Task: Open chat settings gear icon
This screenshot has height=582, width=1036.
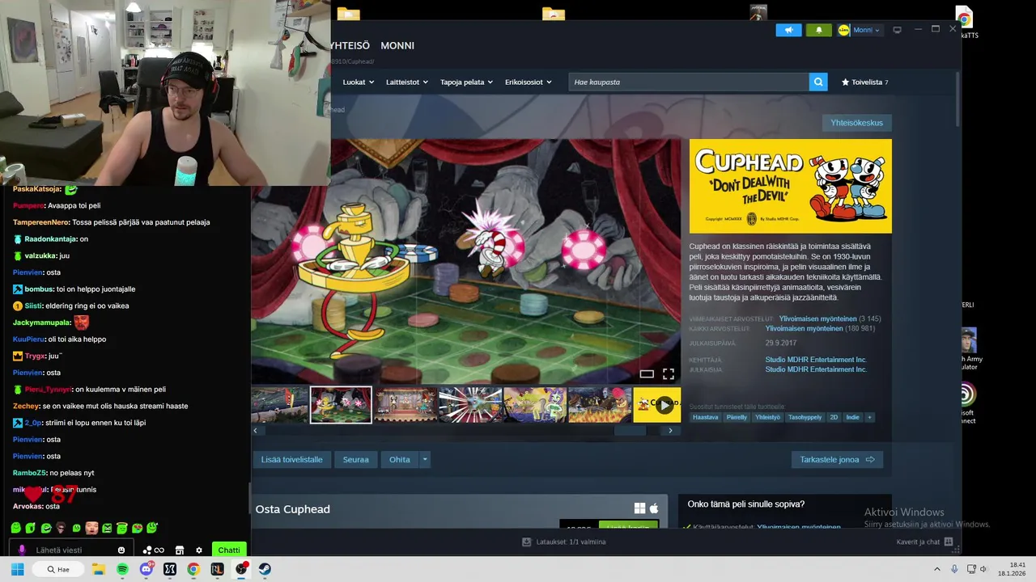Action: (199, 550)
